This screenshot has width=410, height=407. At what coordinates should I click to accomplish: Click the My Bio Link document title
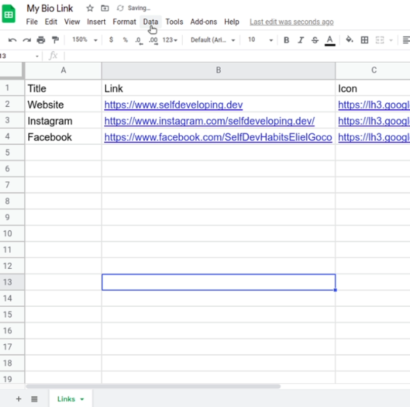tap(50, 9)
